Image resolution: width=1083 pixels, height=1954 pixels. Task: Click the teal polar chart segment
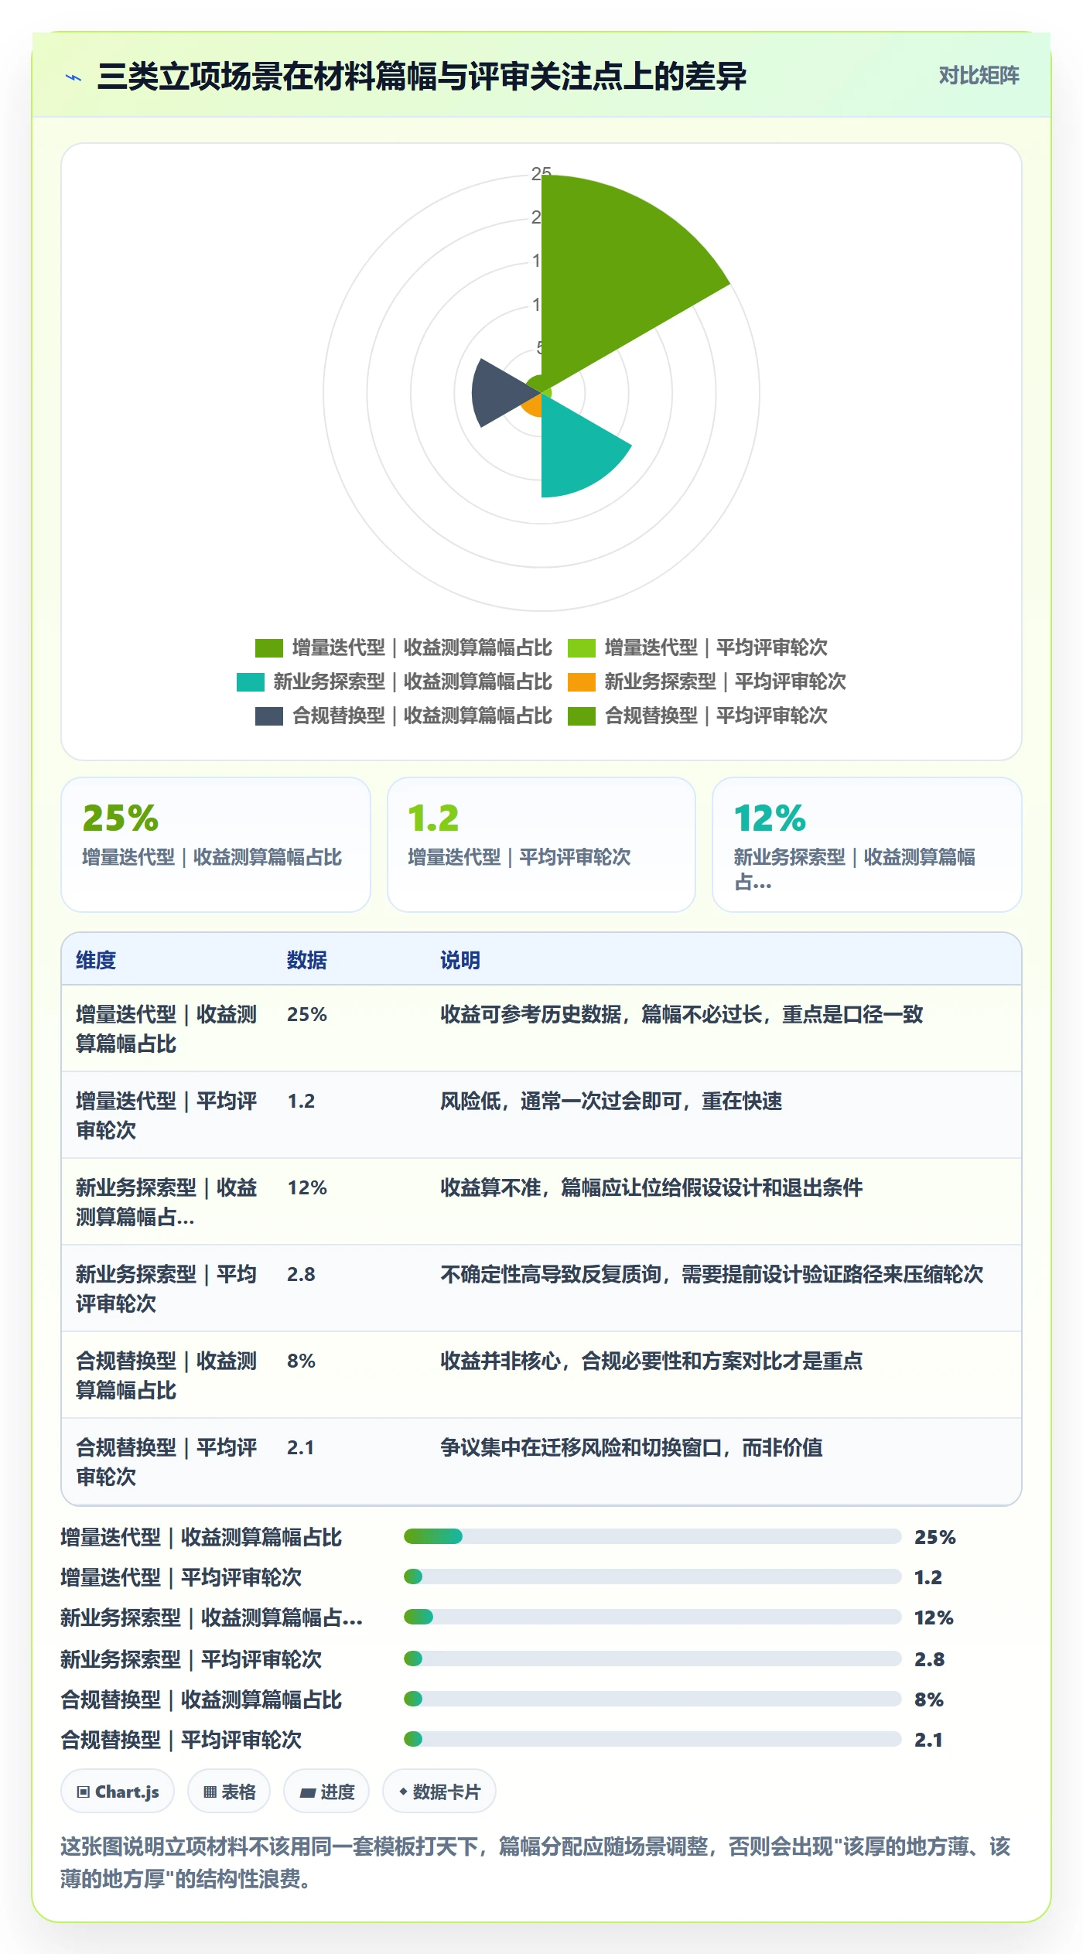(576, 453)
